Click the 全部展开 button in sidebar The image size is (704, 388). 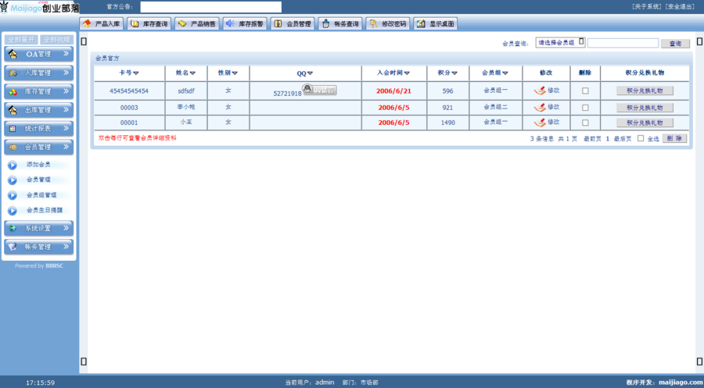click(x=21, y=40)
